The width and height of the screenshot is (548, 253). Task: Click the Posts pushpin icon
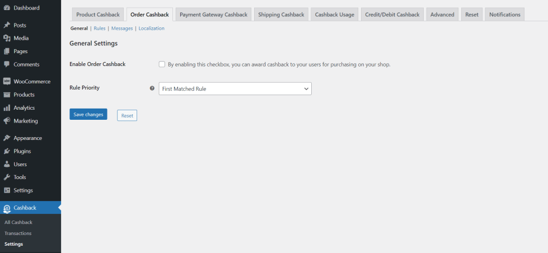click(7, 25)
